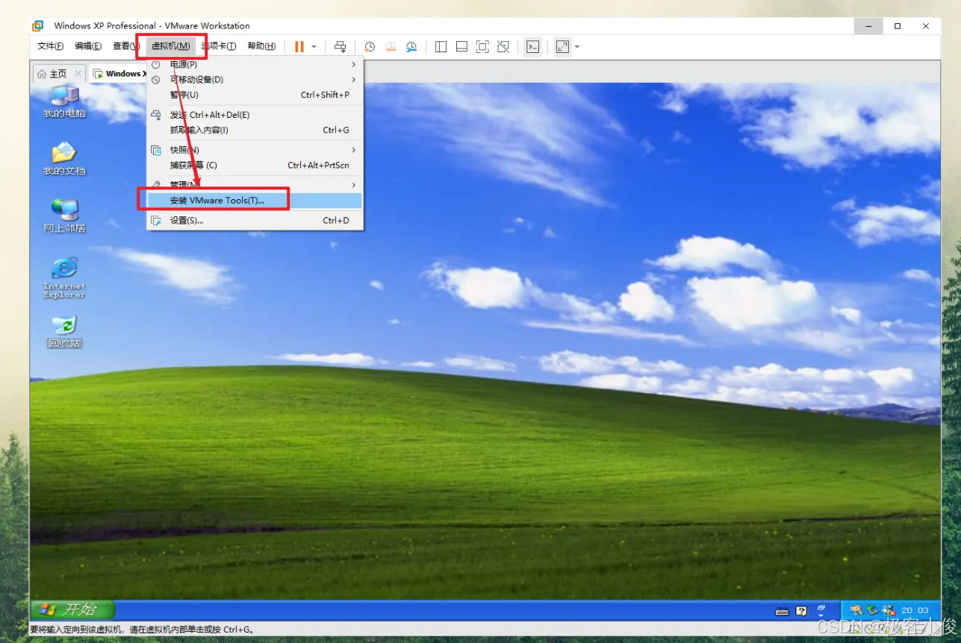Select 捕获屏幕 (C) menu entry
961x643 pixels.
(x=255, y=165)
